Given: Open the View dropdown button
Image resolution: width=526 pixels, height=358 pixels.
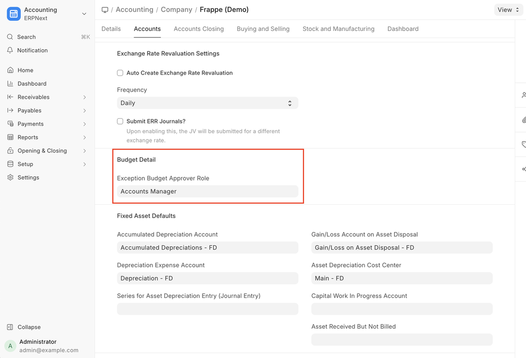Looking at the screenshot, I should pos(508,10).
